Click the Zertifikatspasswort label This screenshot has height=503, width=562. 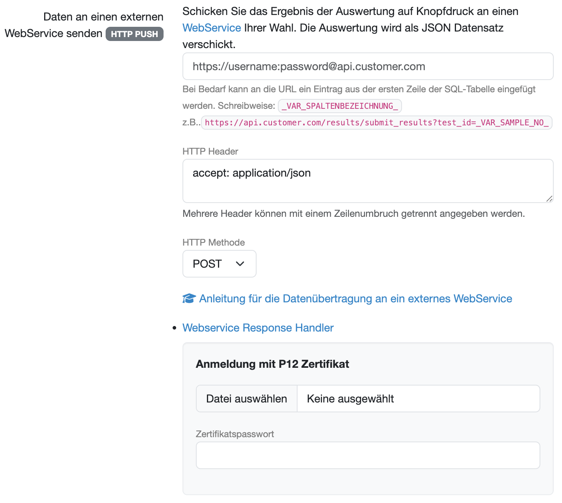tap(235, 434)
